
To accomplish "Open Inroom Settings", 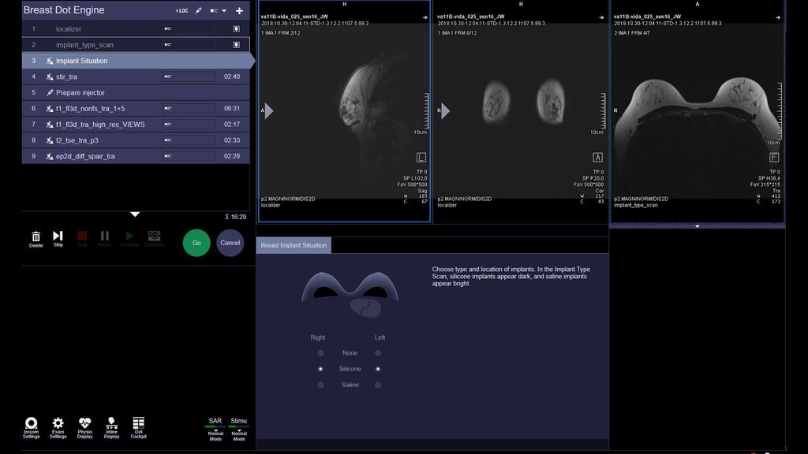I will pos(32,426).
